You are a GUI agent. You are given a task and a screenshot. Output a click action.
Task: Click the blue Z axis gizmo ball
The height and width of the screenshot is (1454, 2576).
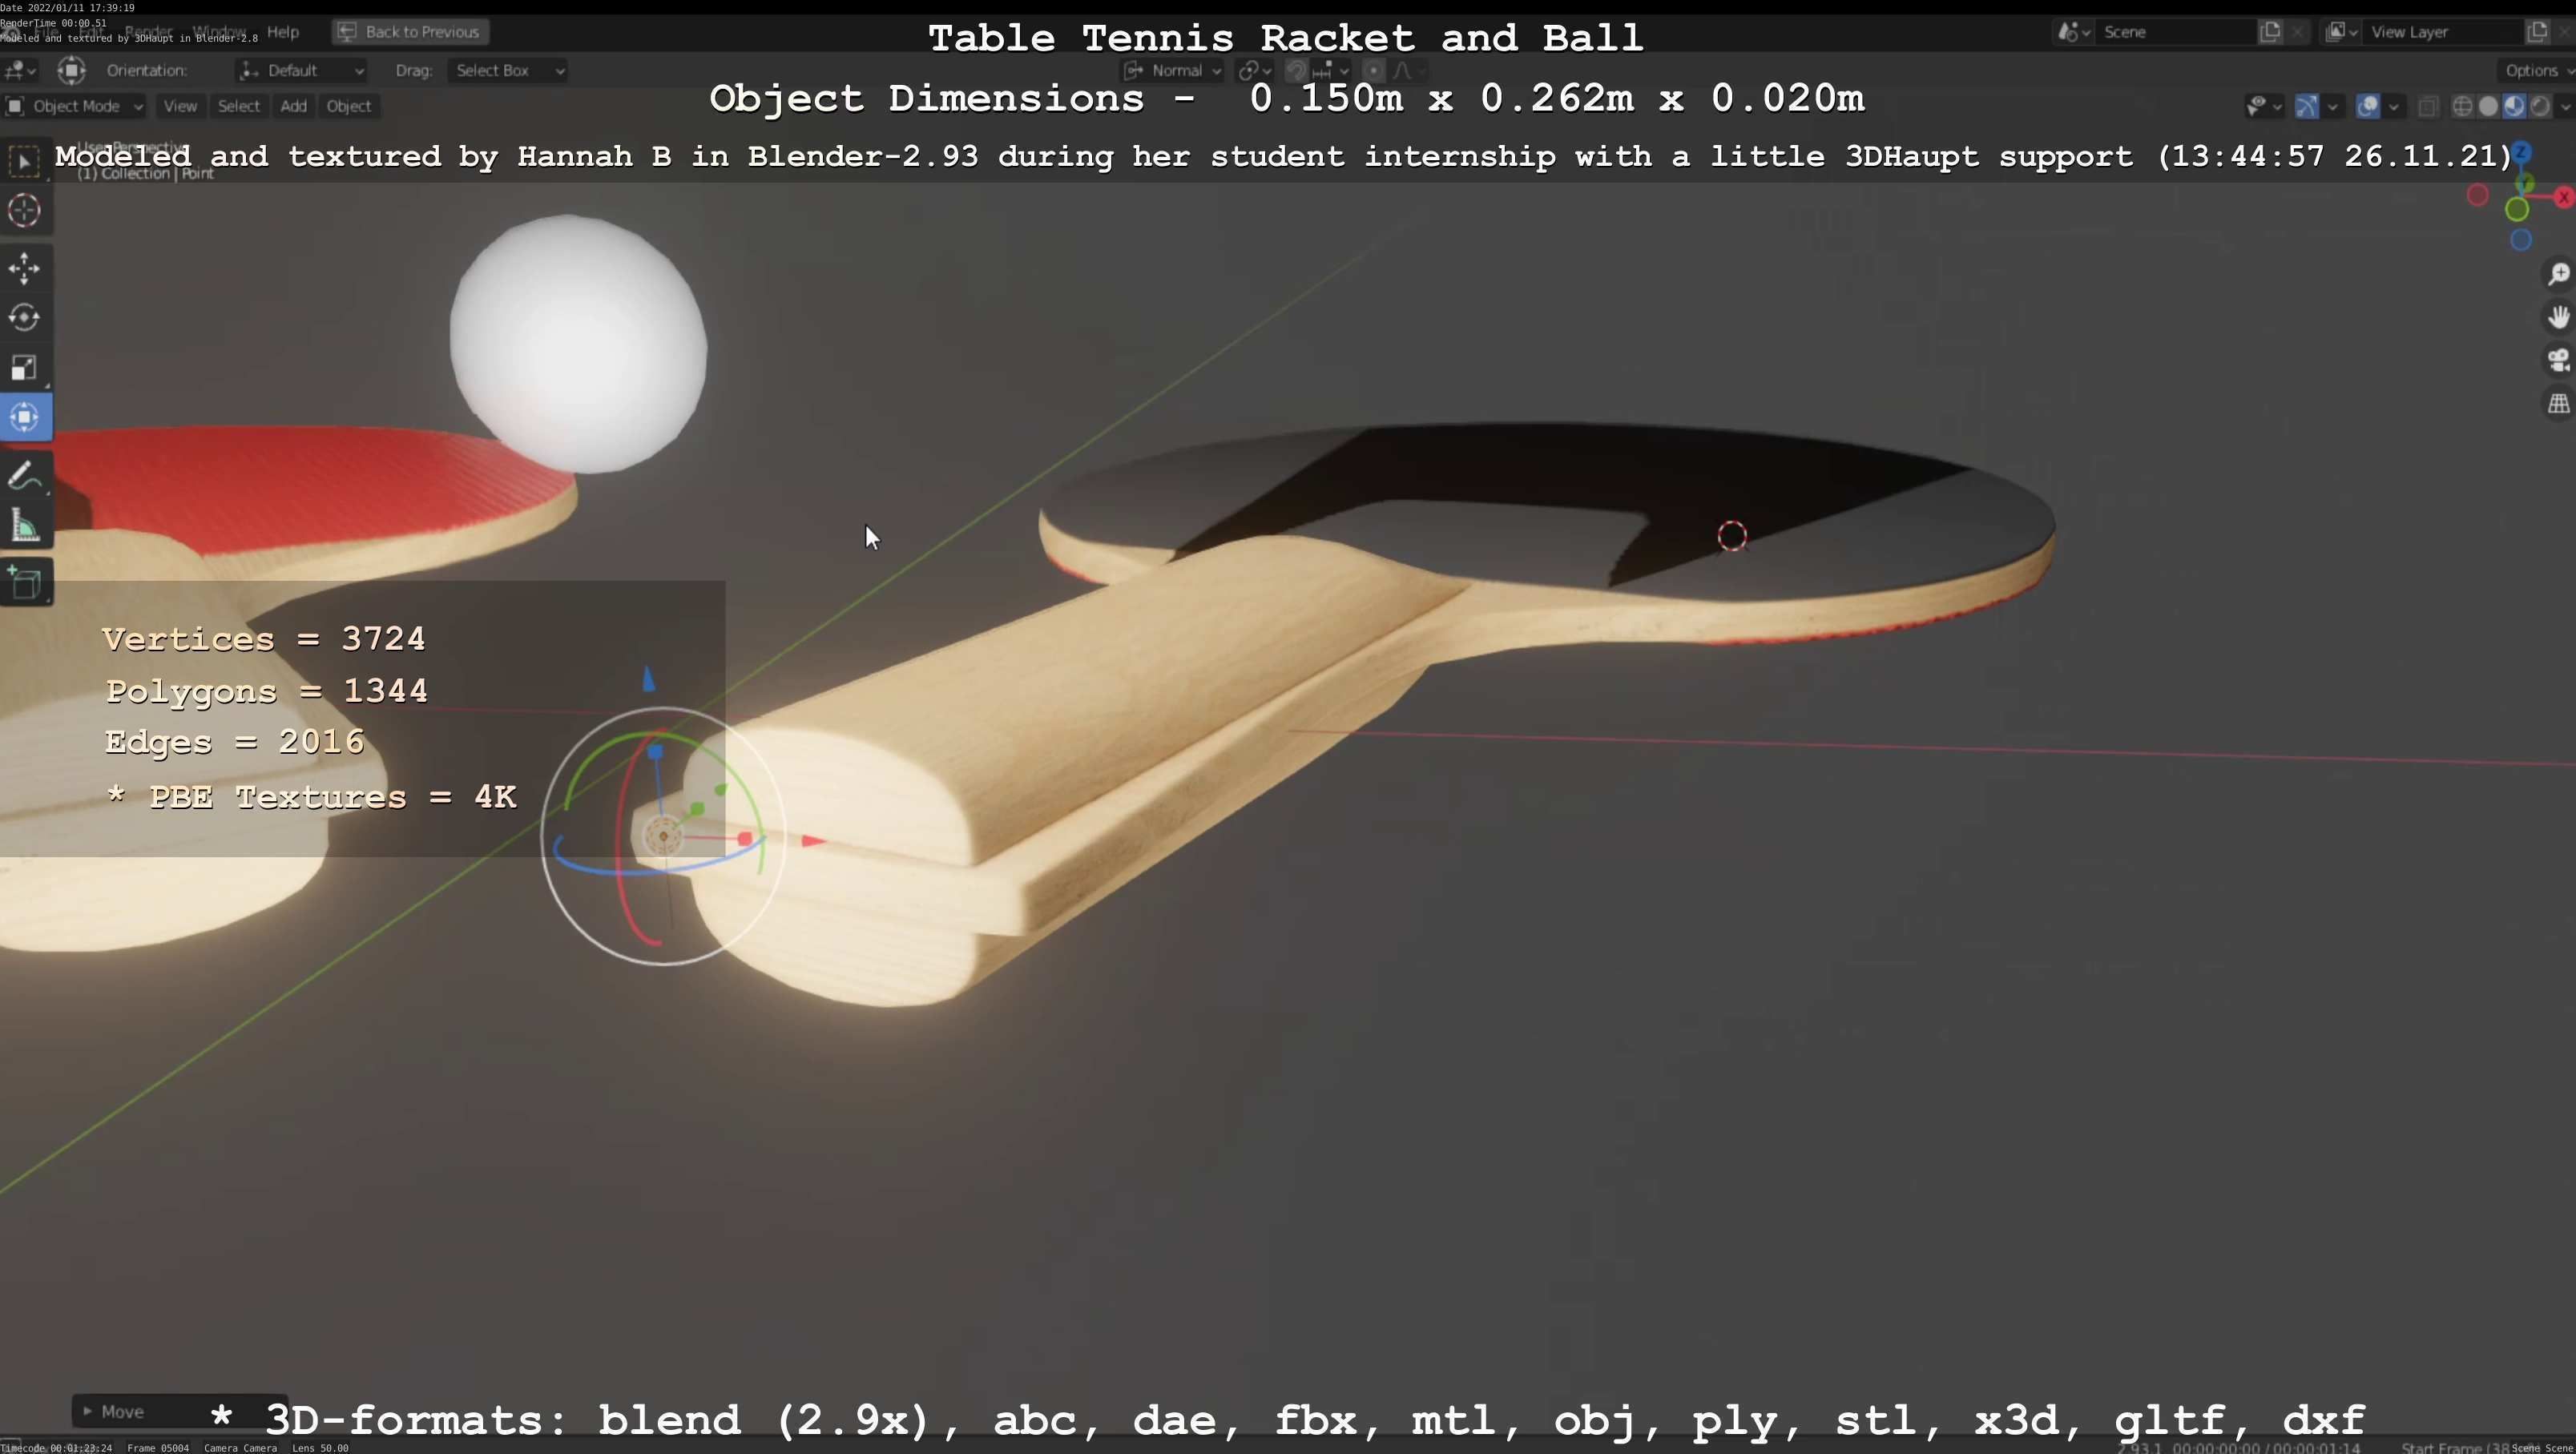point(2522,153)
